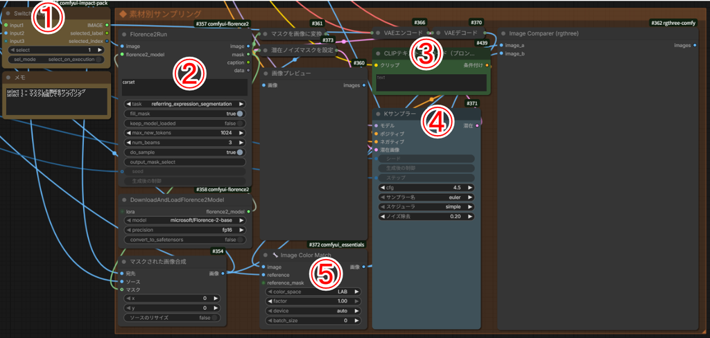Open the model microsoft/Florence-2-base dropdown
This screenshot has width=710, height=338.
[184, 220]
